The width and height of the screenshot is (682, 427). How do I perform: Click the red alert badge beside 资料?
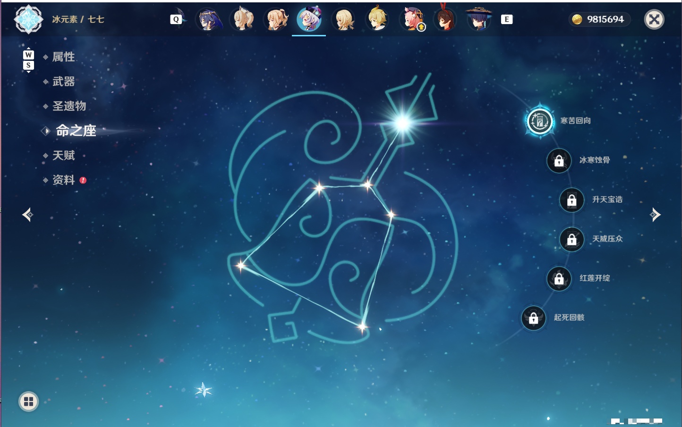(x=83, y=180)
